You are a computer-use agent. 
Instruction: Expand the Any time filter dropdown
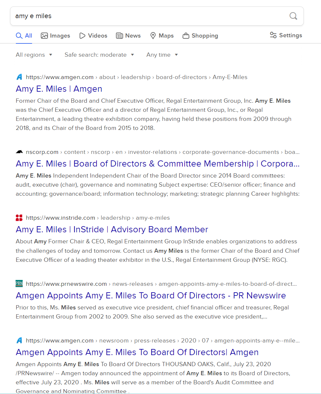(x=162, y=55)
